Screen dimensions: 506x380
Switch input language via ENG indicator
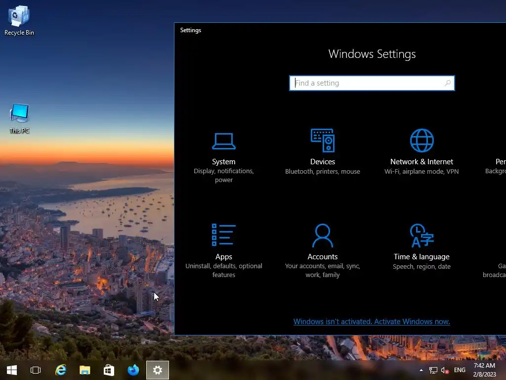tap(460, 370)
